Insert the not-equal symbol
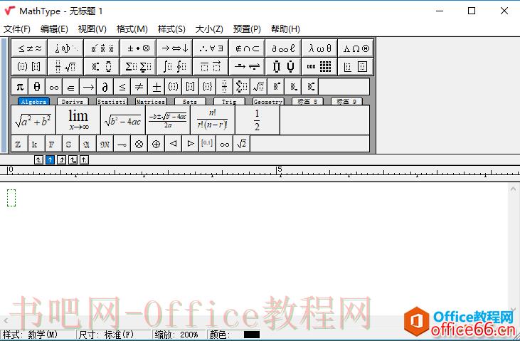Viewport: 520px width, 341px height. point(139,87)
